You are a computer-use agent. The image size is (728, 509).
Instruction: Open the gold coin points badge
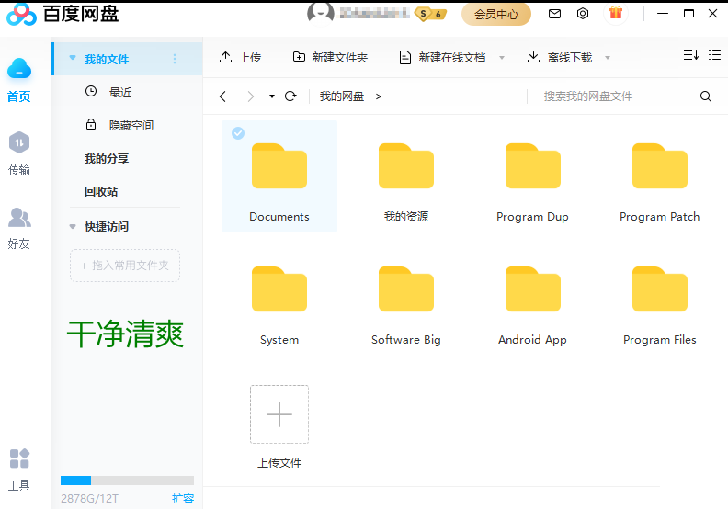(x=430, y=14)
